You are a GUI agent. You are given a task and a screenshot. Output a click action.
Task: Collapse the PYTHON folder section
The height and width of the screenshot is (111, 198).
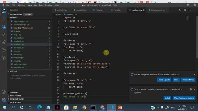click(x=30, y=18)
